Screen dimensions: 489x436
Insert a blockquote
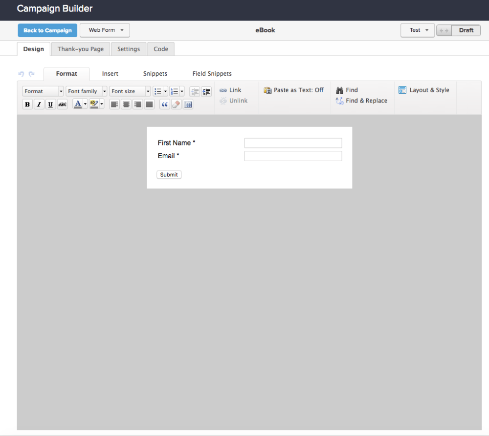tap(165, 104)
